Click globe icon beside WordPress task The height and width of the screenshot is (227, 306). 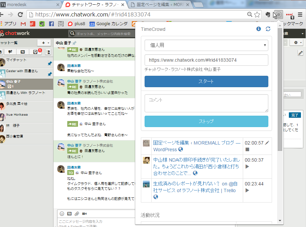click(x=181, y=149)
